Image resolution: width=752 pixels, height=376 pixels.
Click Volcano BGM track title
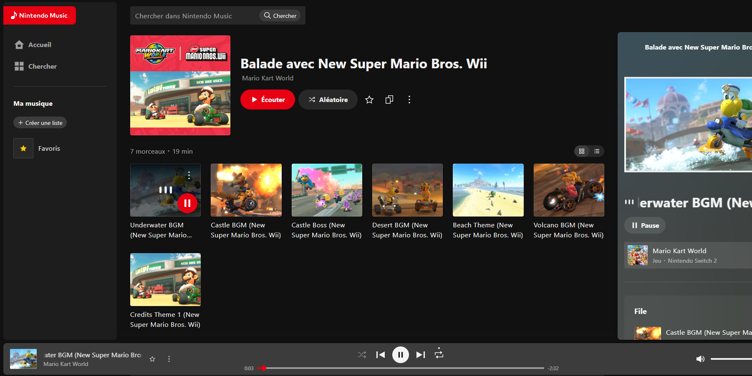(568, 230)
